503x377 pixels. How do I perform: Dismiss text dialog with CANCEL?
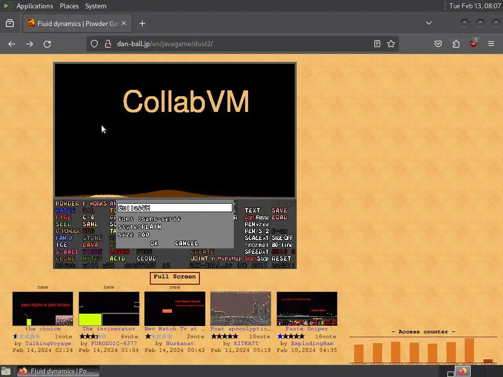(x=186, y=243)
